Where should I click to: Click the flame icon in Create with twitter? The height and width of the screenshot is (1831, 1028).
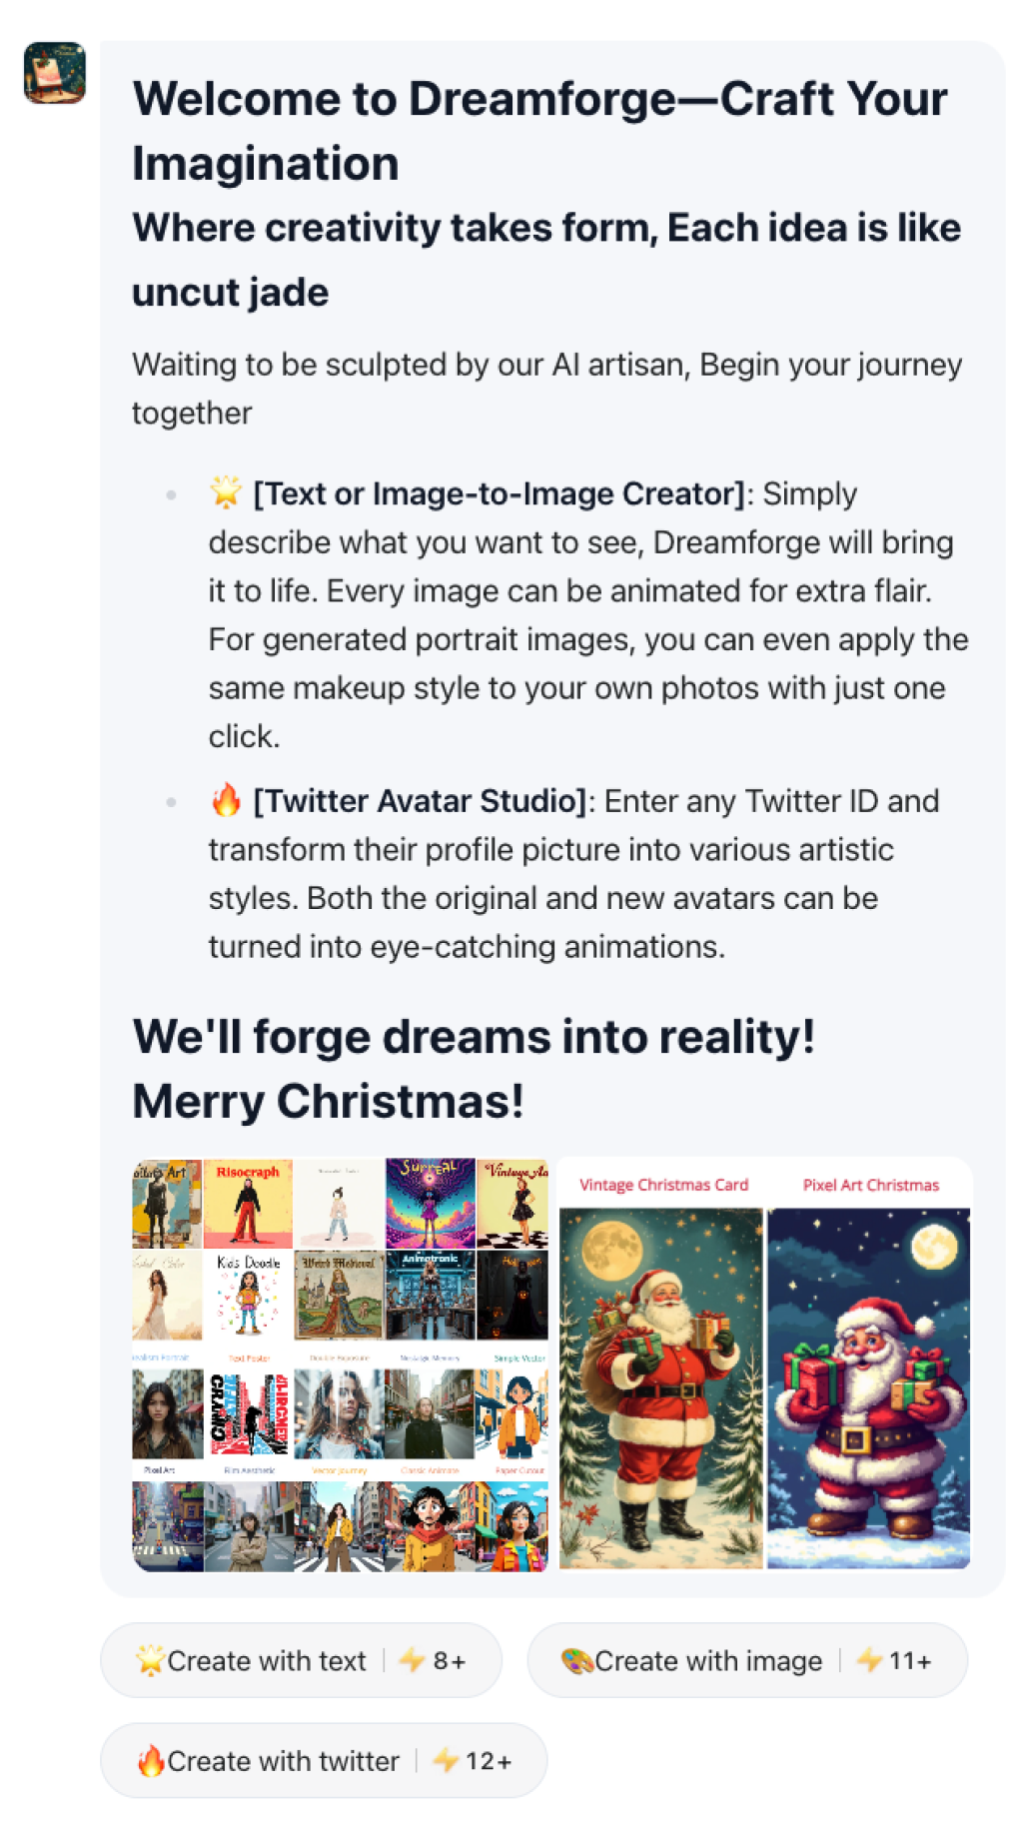[x=151, y=1760]
